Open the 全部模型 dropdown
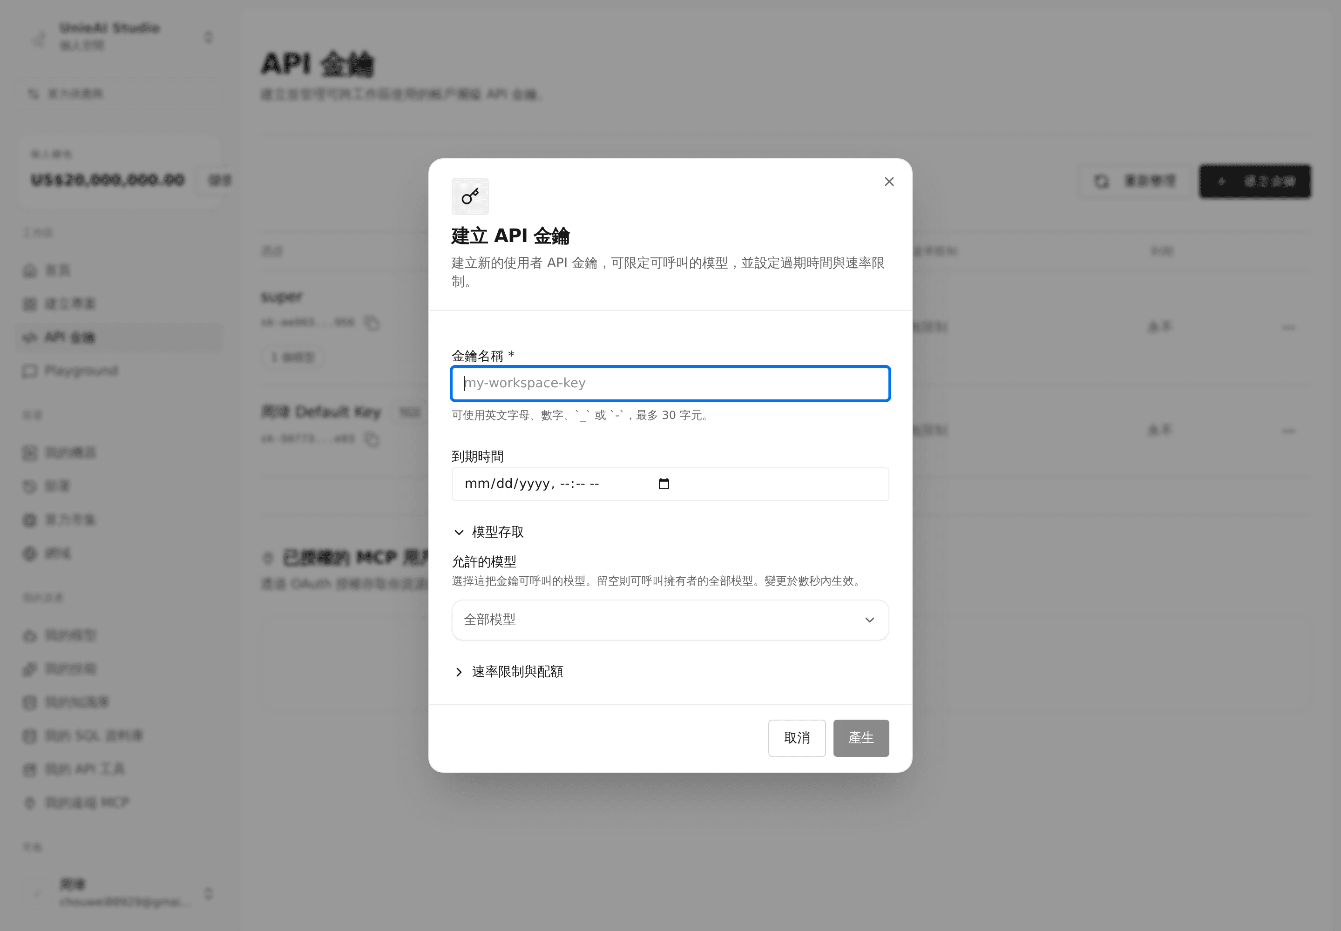 670,620
